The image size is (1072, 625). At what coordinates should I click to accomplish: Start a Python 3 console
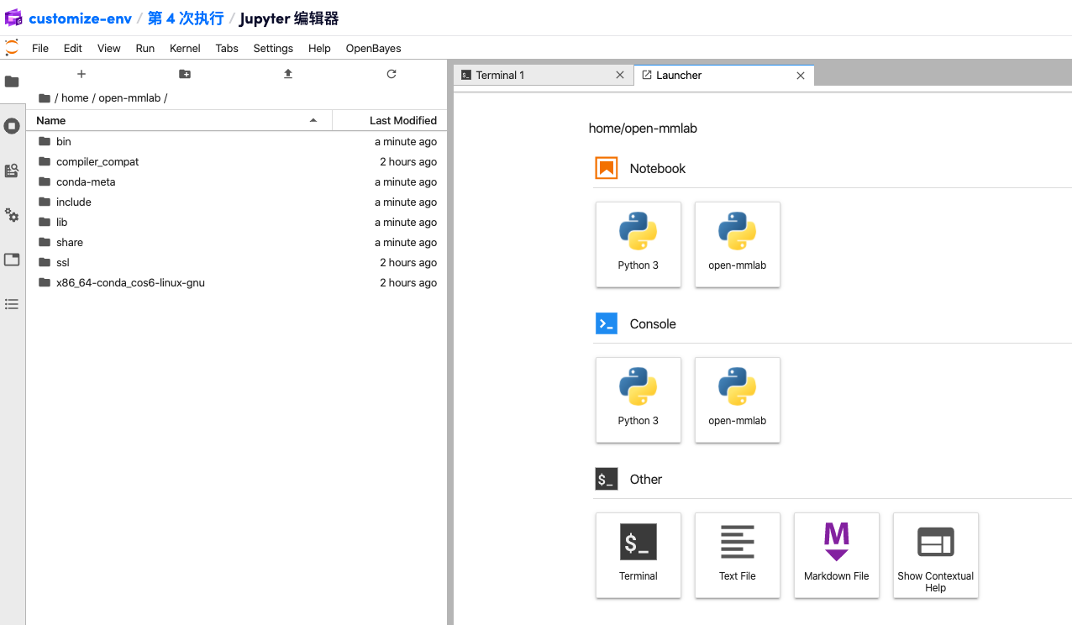pyautogui.click(x=638, y=399)
